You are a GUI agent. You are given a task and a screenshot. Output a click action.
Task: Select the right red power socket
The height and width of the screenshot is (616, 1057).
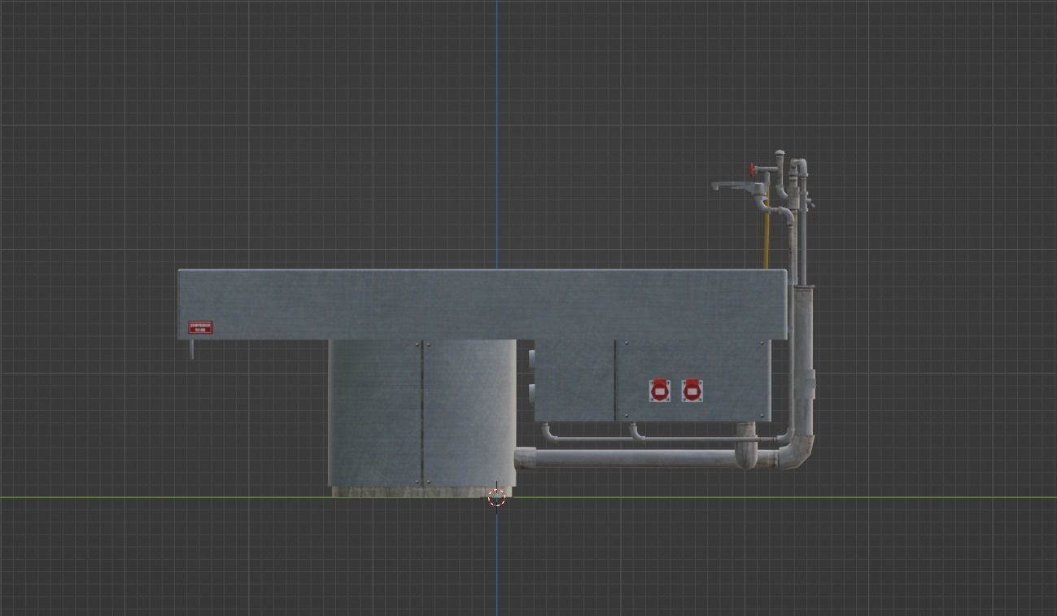click(x=692, y=391)
